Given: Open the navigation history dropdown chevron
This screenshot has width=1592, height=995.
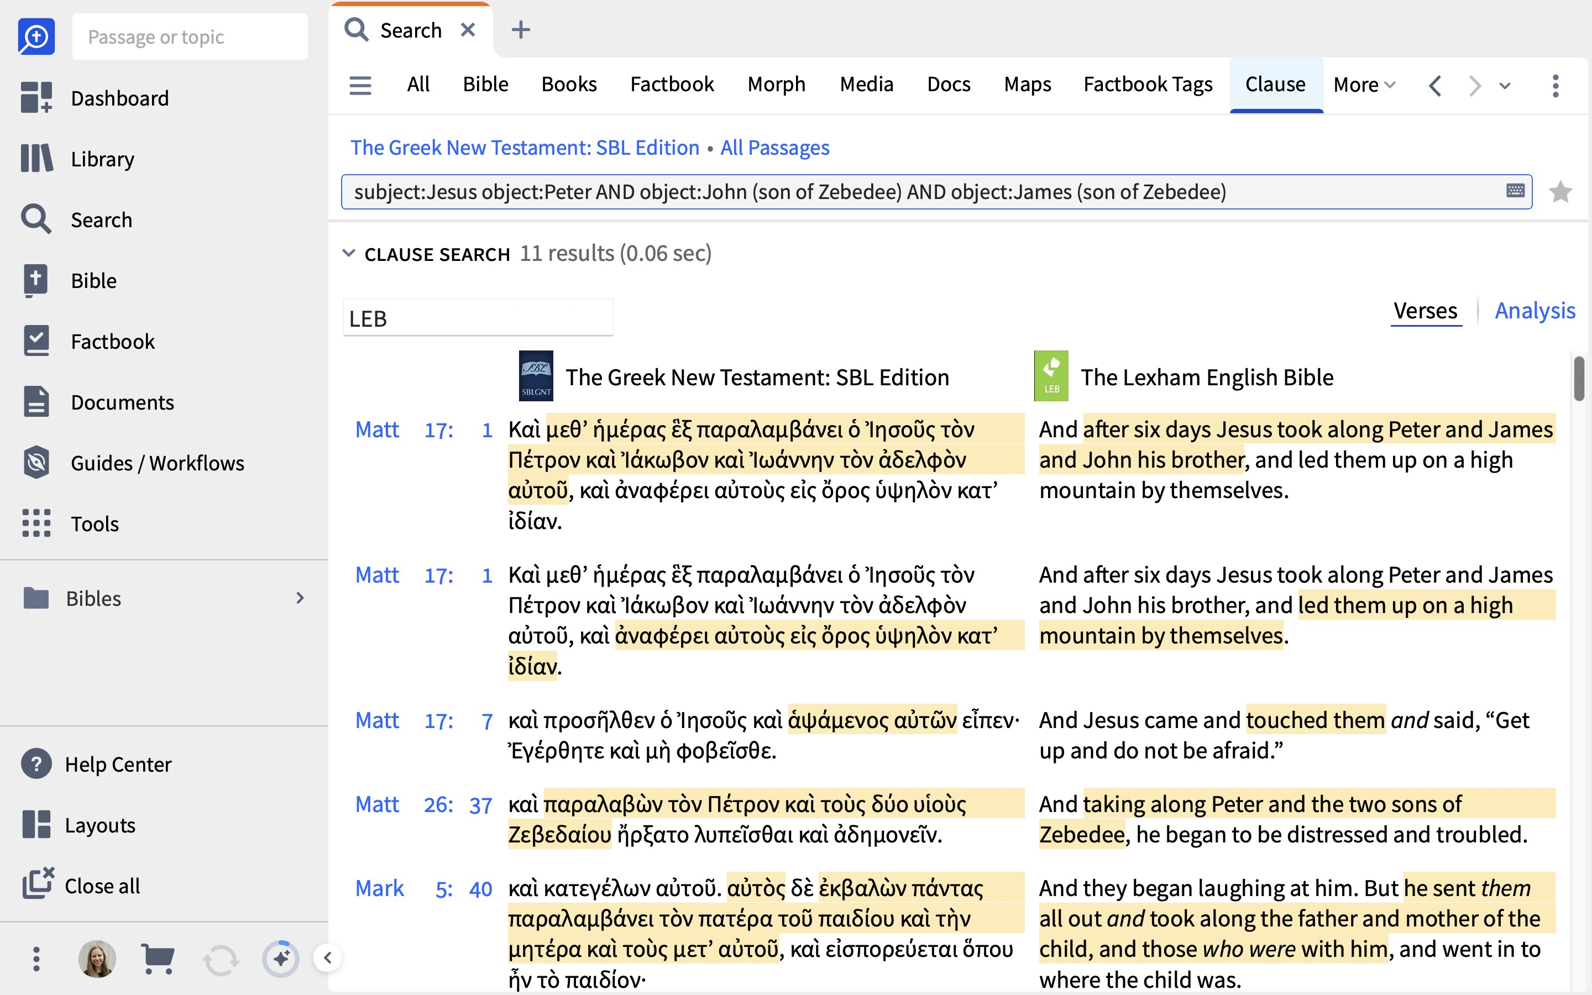Looking at the screenshot, I should [x=1505, y=86].
